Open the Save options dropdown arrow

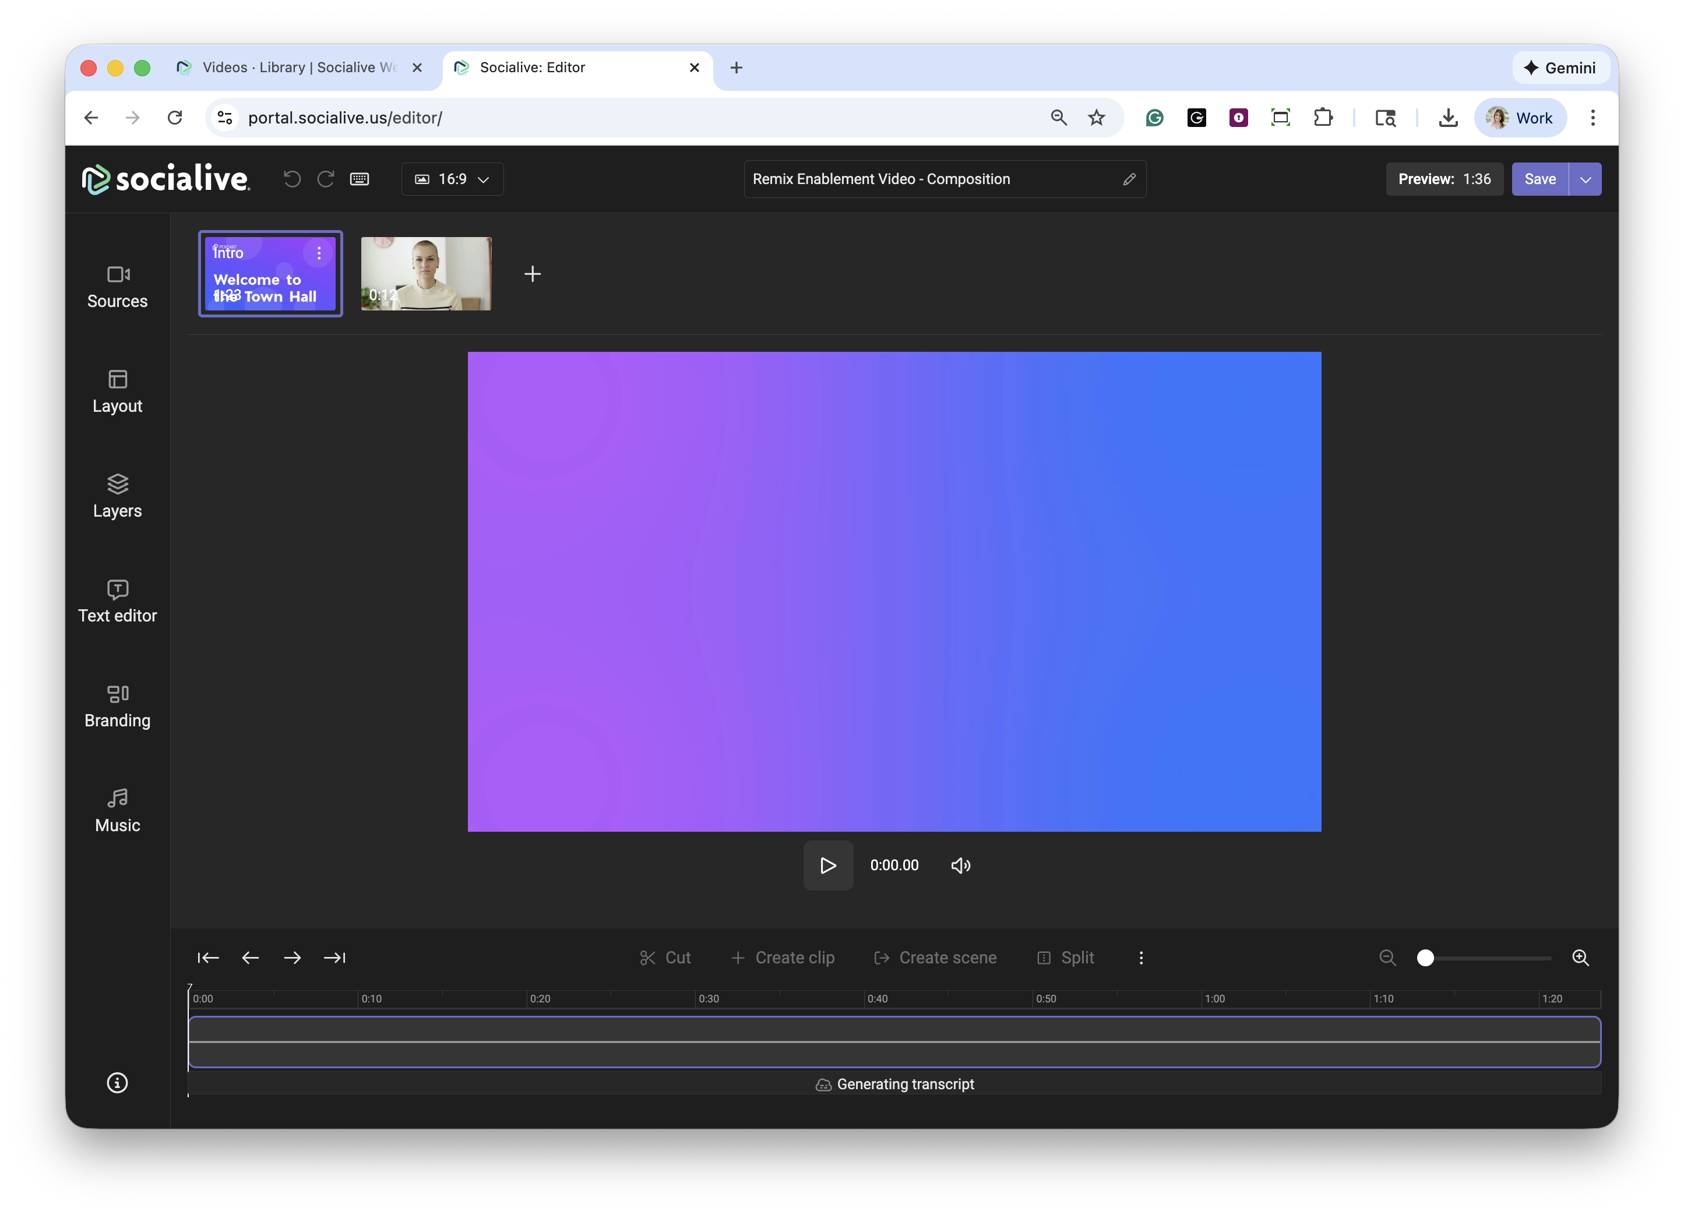pos(1586,179)
